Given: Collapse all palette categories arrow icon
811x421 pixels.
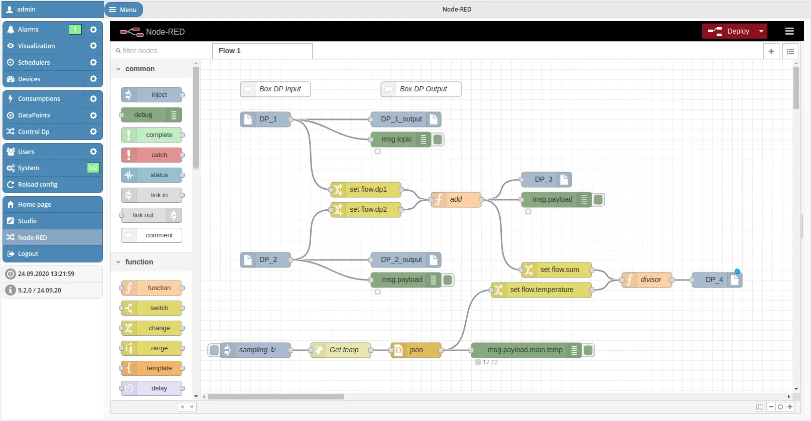Looking at the screenshot, I should click(183, 407).
